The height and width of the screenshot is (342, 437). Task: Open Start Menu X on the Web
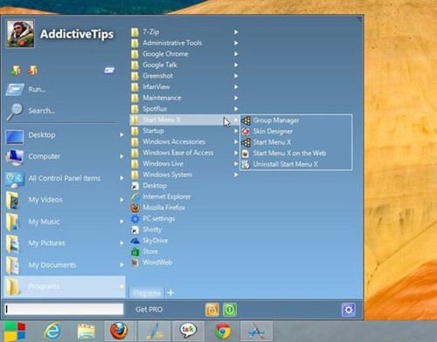[x=296, y=154]
